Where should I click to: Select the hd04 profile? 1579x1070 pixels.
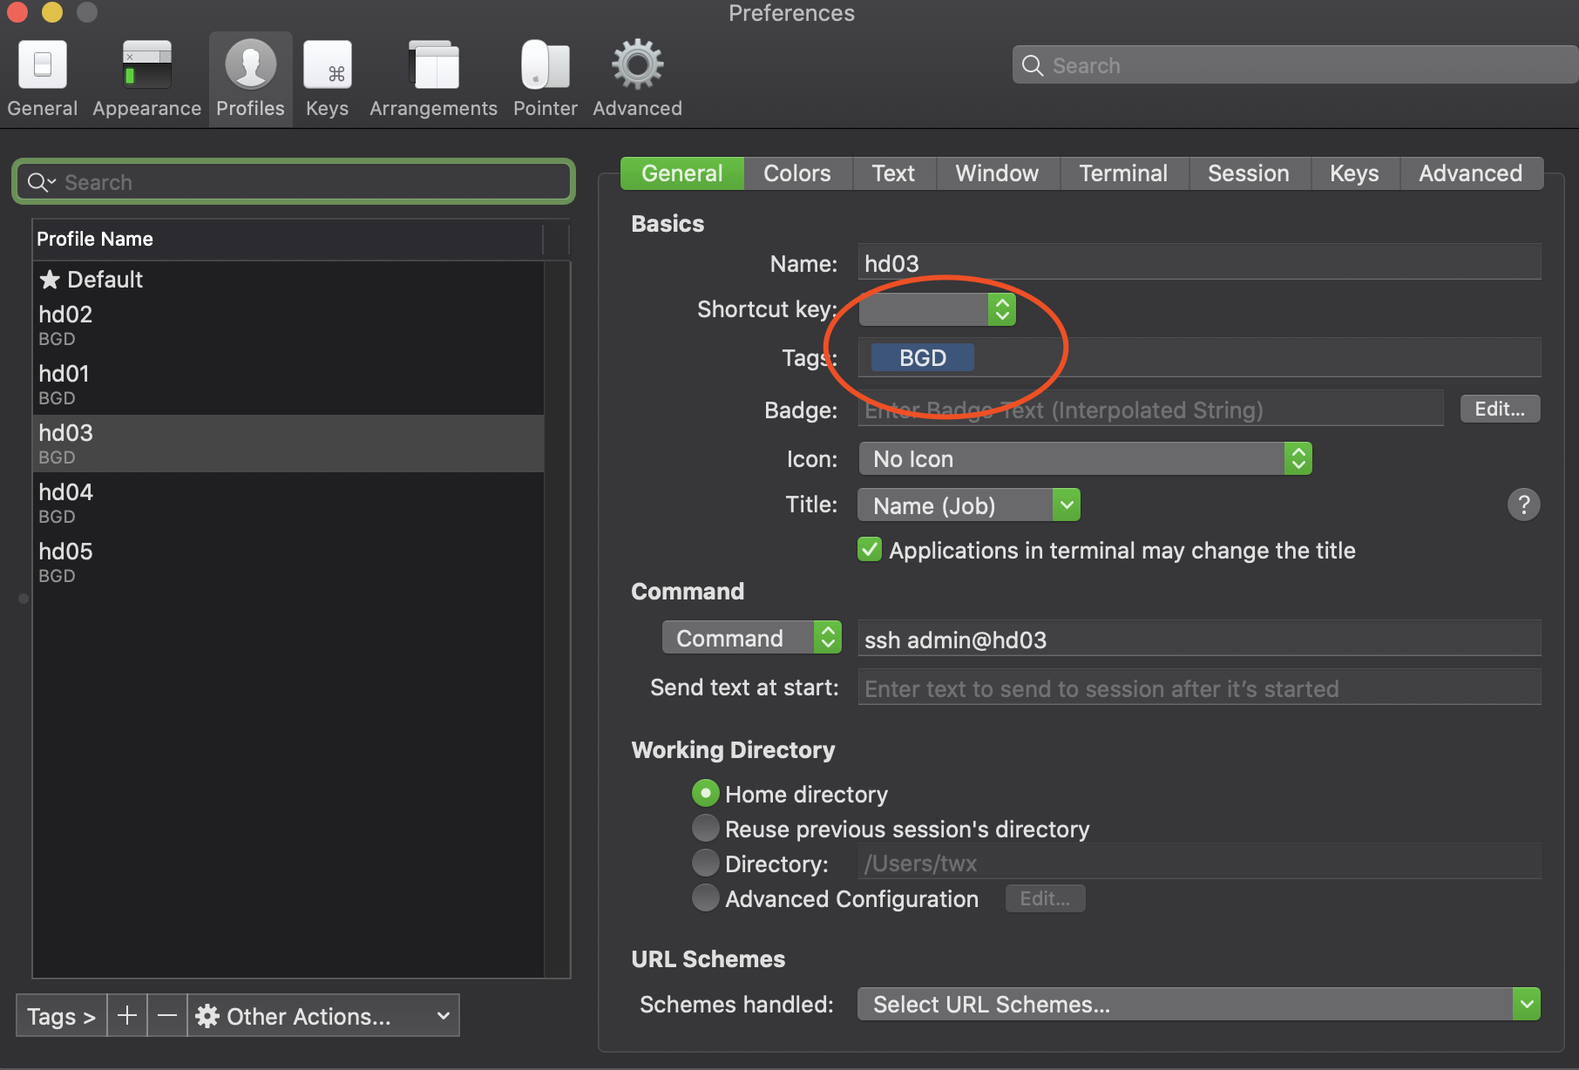tap(288, 504)
